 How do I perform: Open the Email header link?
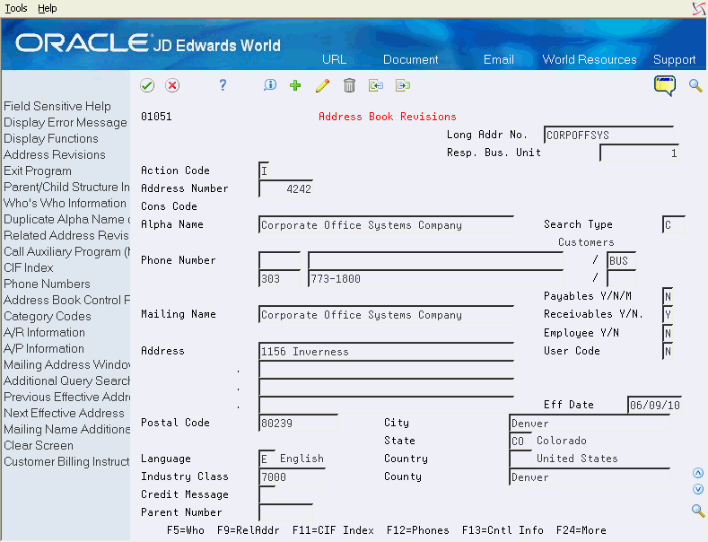point(499,59)
